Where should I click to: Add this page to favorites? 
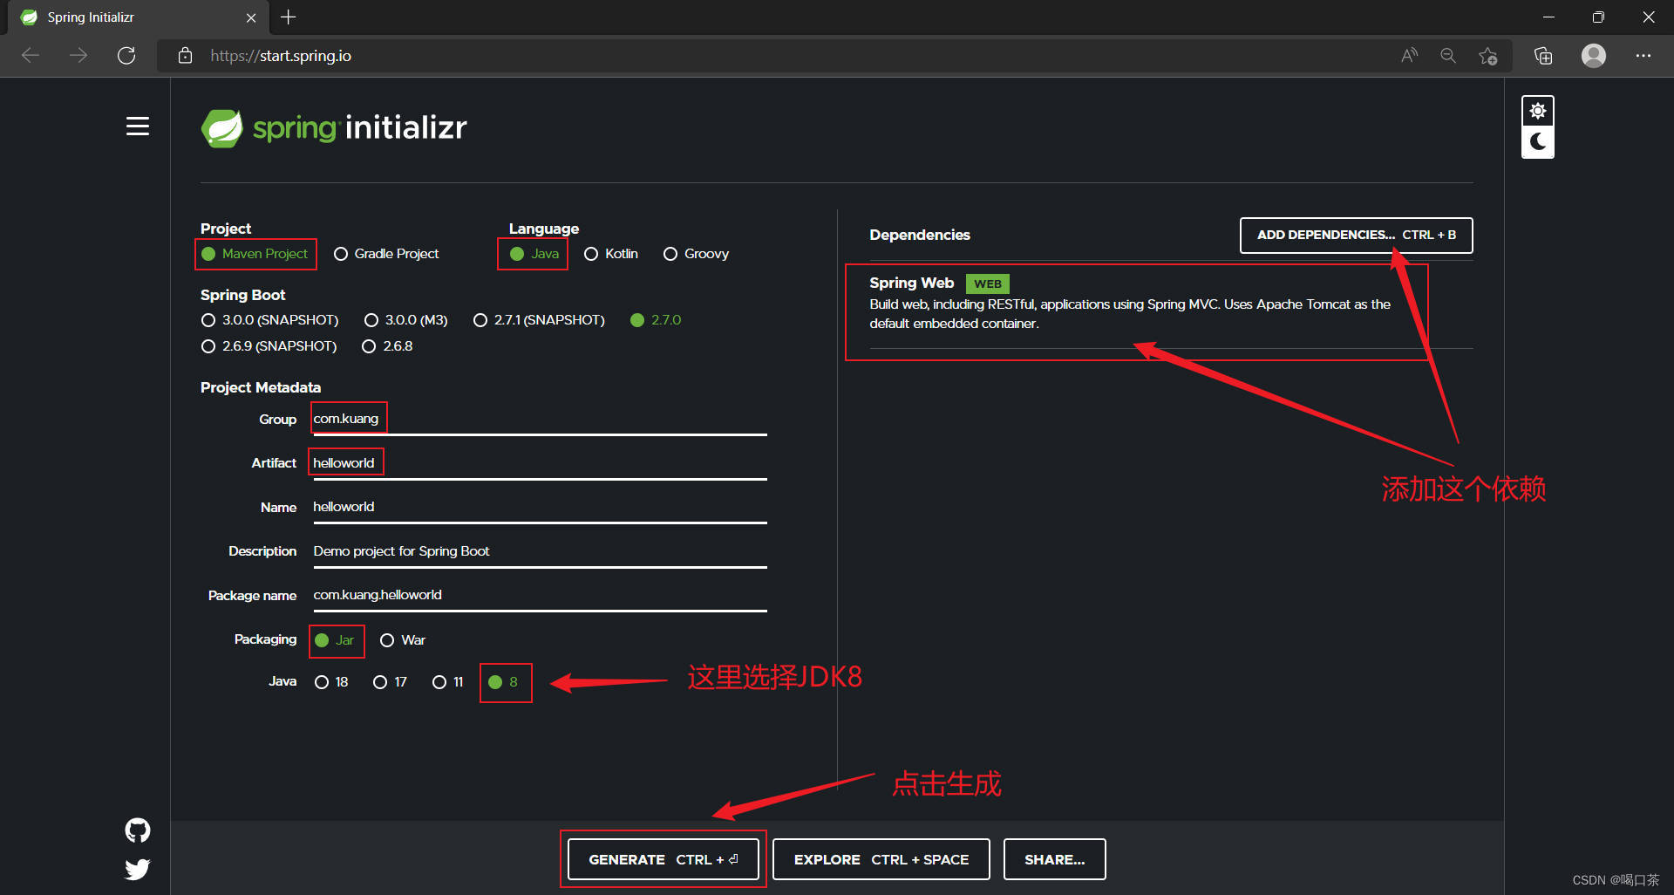(1488, 56)
